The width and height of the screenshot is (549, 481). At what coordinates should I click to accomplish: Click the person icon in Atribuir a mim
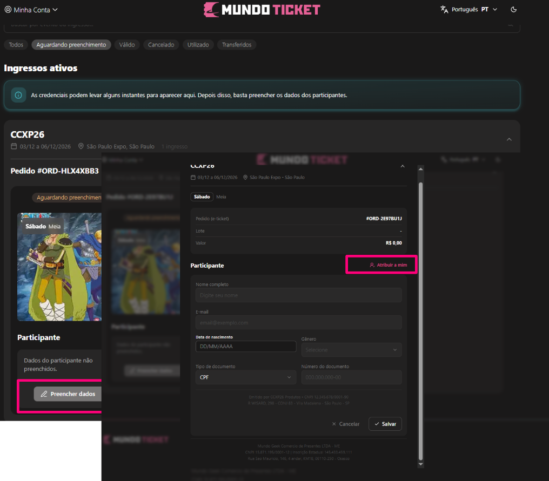372,265
